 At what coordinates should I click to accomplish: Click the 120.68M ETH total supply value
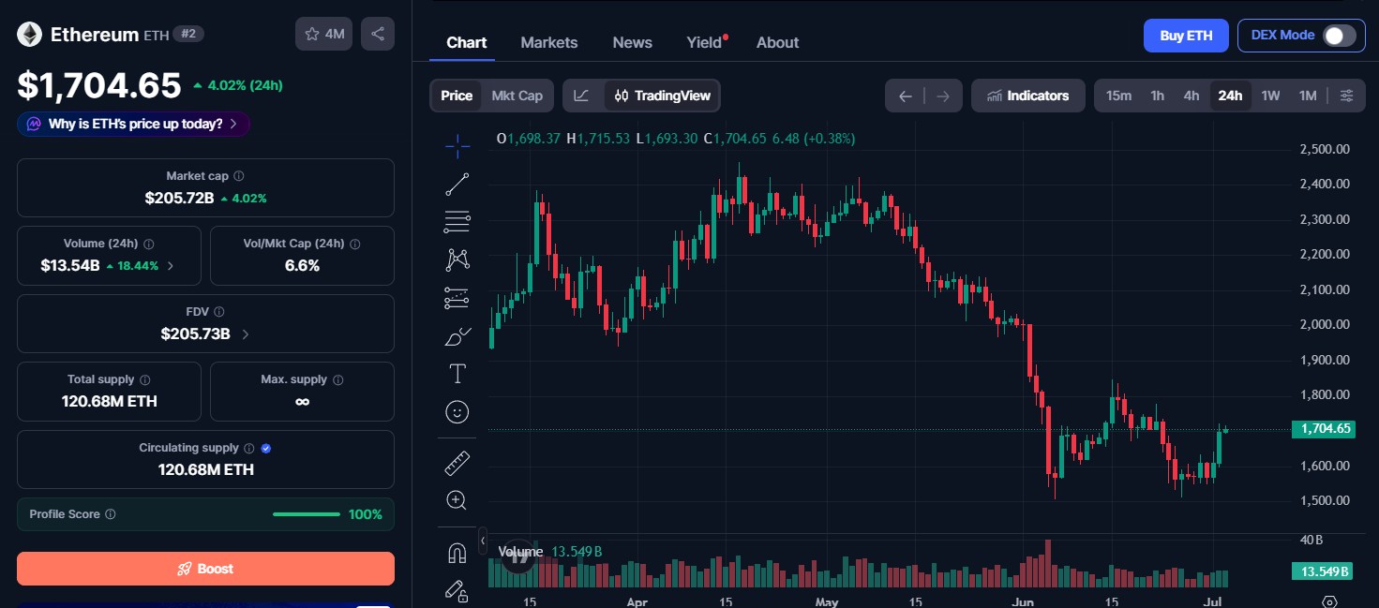coord(110,401)
